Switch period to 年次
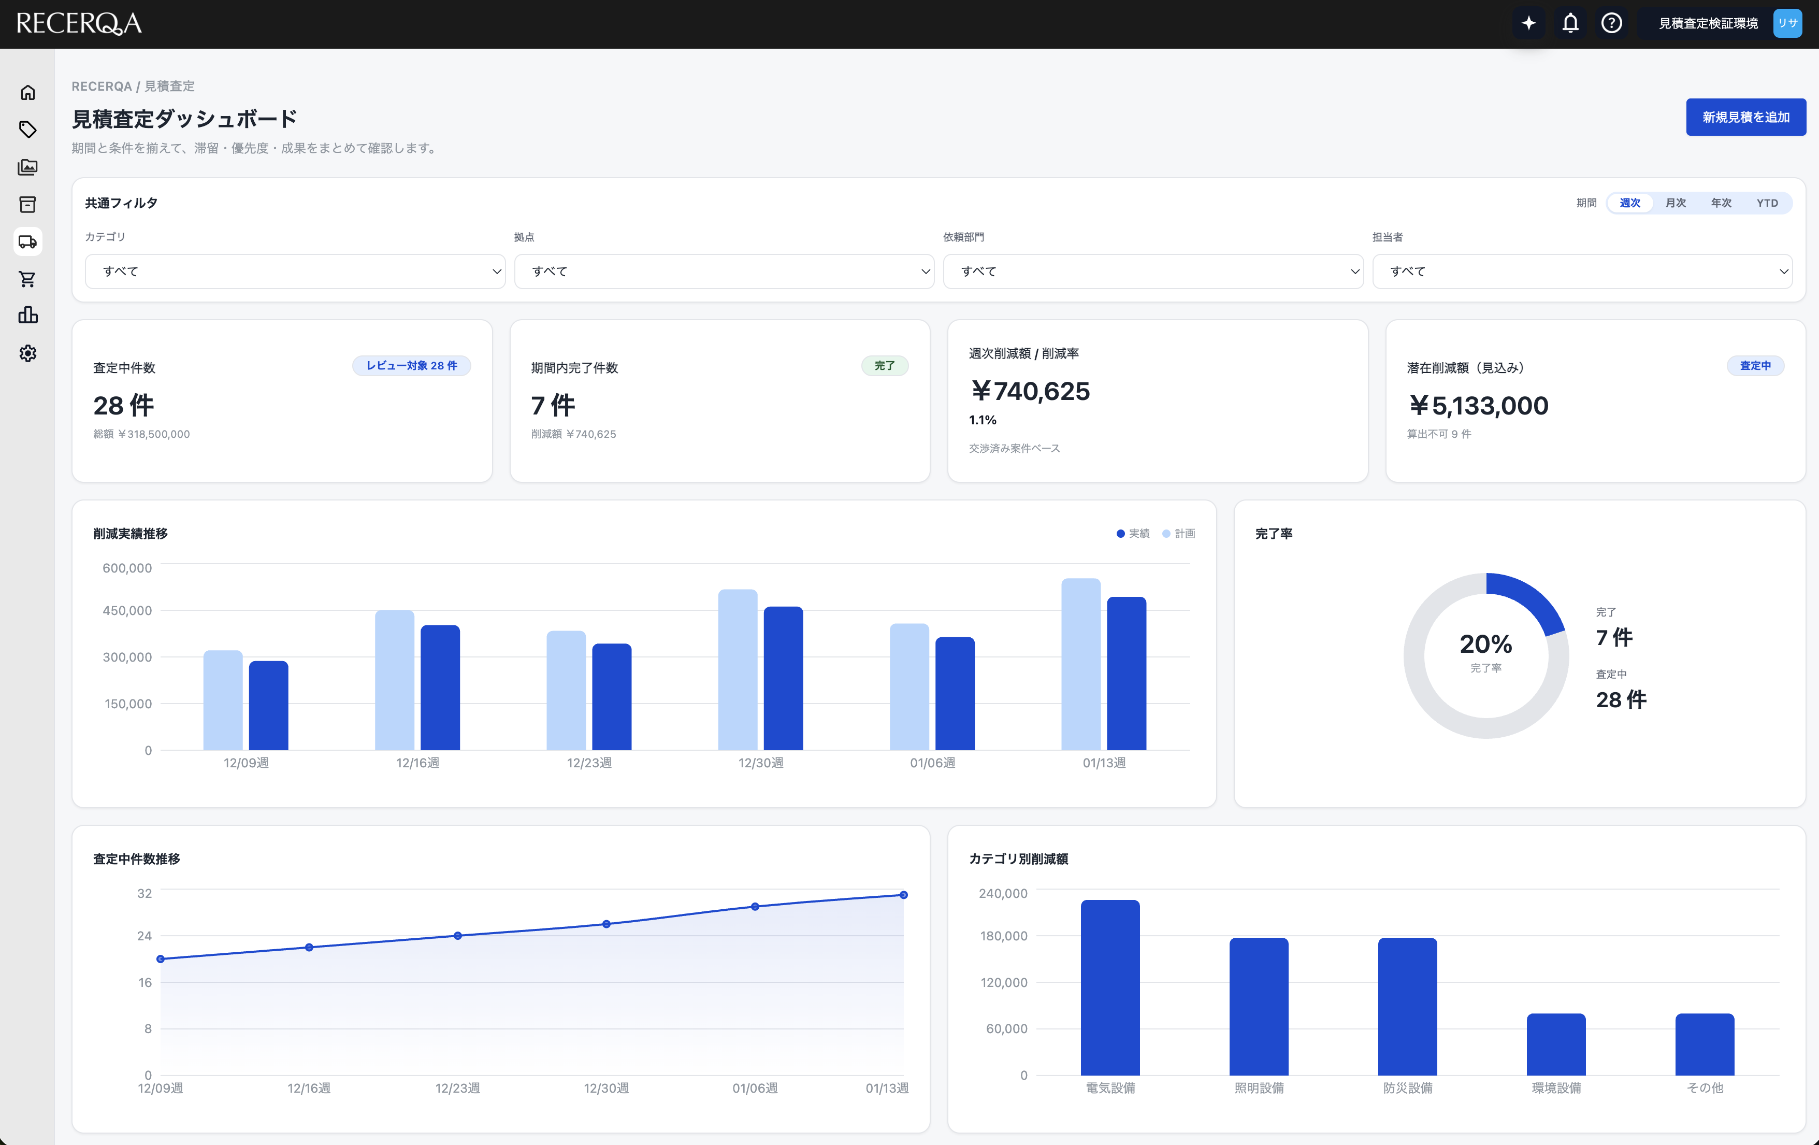1819x1145 pixels. (x=1721, y=203)
